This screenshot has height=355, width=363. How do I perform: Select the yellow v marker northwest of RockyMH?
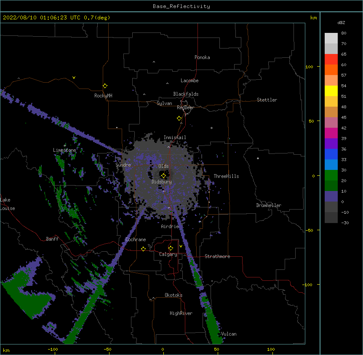[74, 78]
